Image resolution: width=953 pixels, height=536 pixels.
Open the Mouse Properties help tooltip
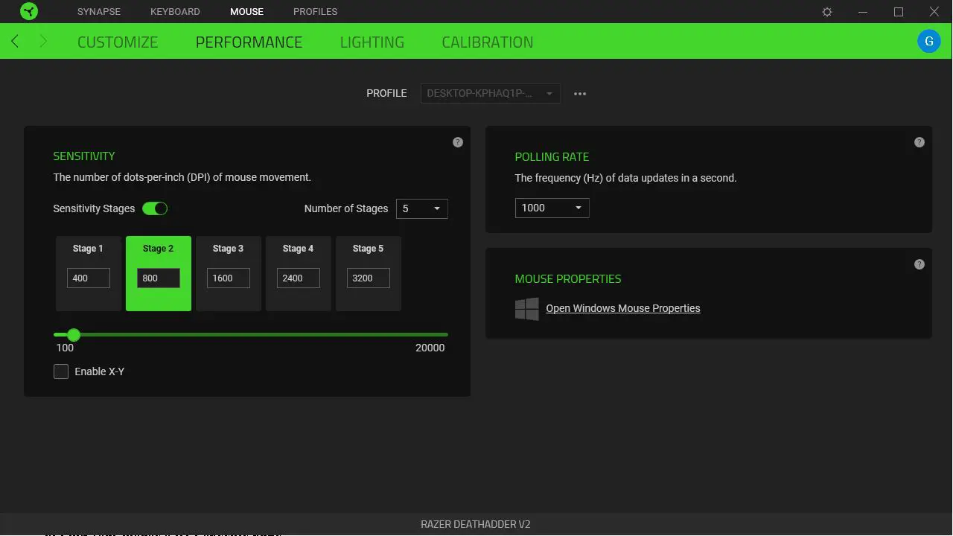coord(919,264)
